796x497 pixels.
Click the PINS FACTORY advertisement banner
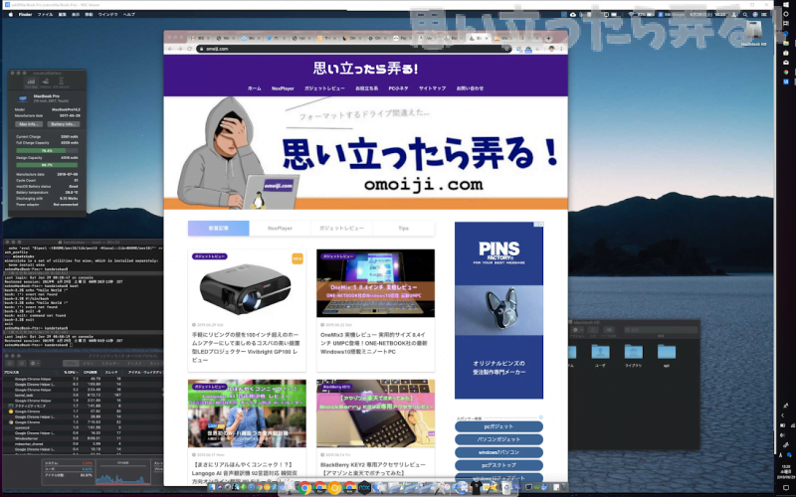(x=498, y=310)
